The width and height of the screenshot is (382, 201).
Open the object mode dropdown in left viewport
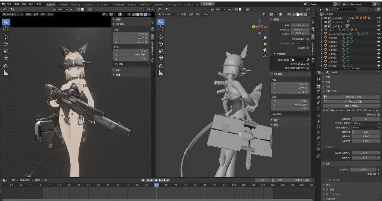13,15
